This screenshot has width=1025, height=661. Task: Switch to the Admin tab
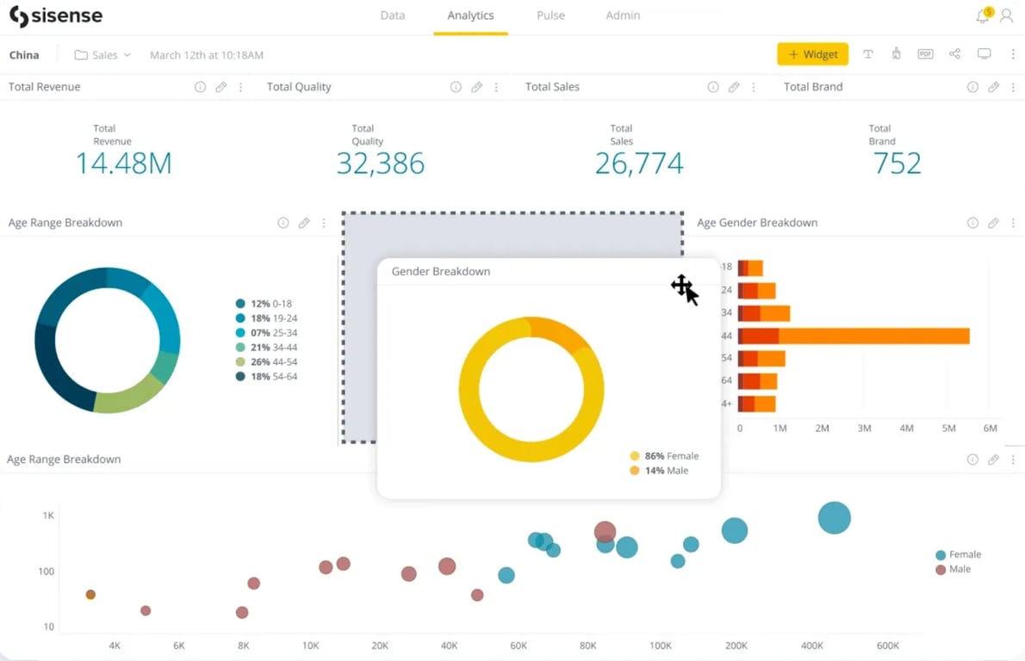(x=622, y=15)
